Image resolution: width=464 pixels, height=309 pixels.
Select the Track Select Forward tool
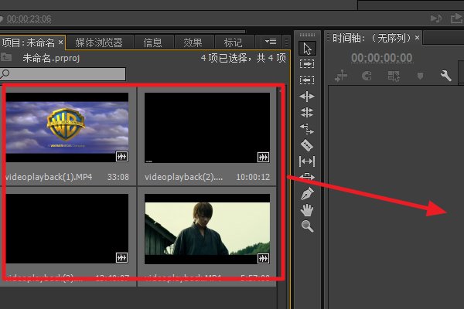tap(307, 64)
